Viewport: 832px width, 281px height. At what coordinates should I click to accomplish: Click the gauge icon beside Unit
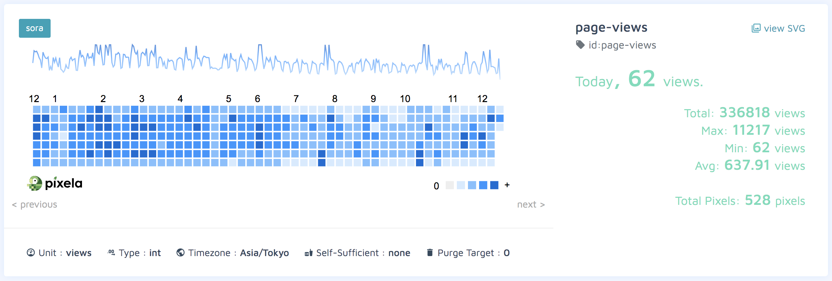click(31, 253)
